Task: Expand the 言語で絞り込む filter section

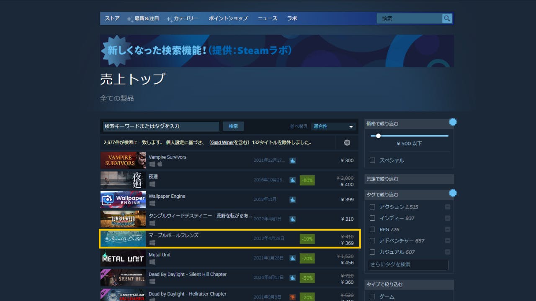Action: coord(409,179)
